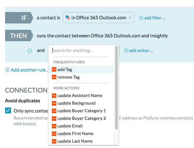Click the add action link
Screen dimensions: 194x148
(x=141, y=50)
